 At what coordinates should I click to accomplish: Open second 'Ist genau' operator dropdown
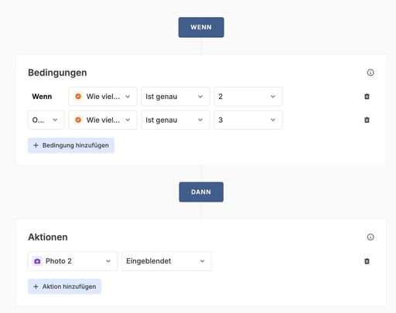tap(176, 120)
